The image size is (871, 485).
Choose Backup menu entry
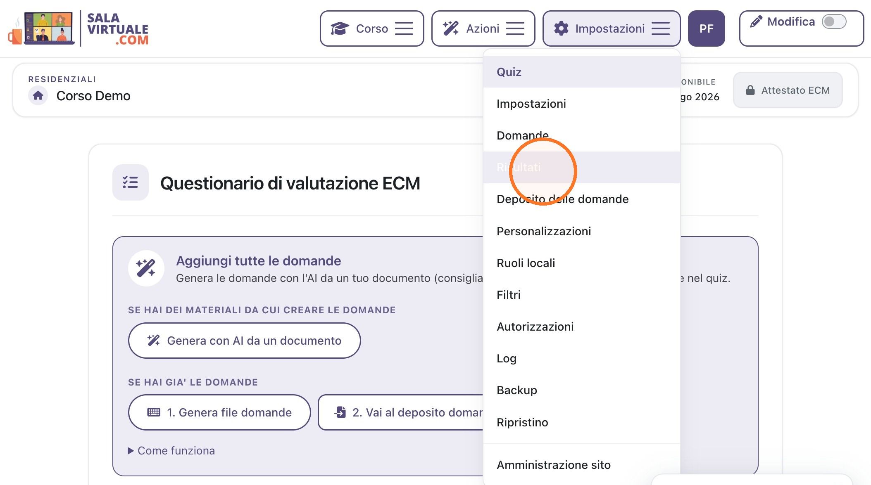pos(581,390)
